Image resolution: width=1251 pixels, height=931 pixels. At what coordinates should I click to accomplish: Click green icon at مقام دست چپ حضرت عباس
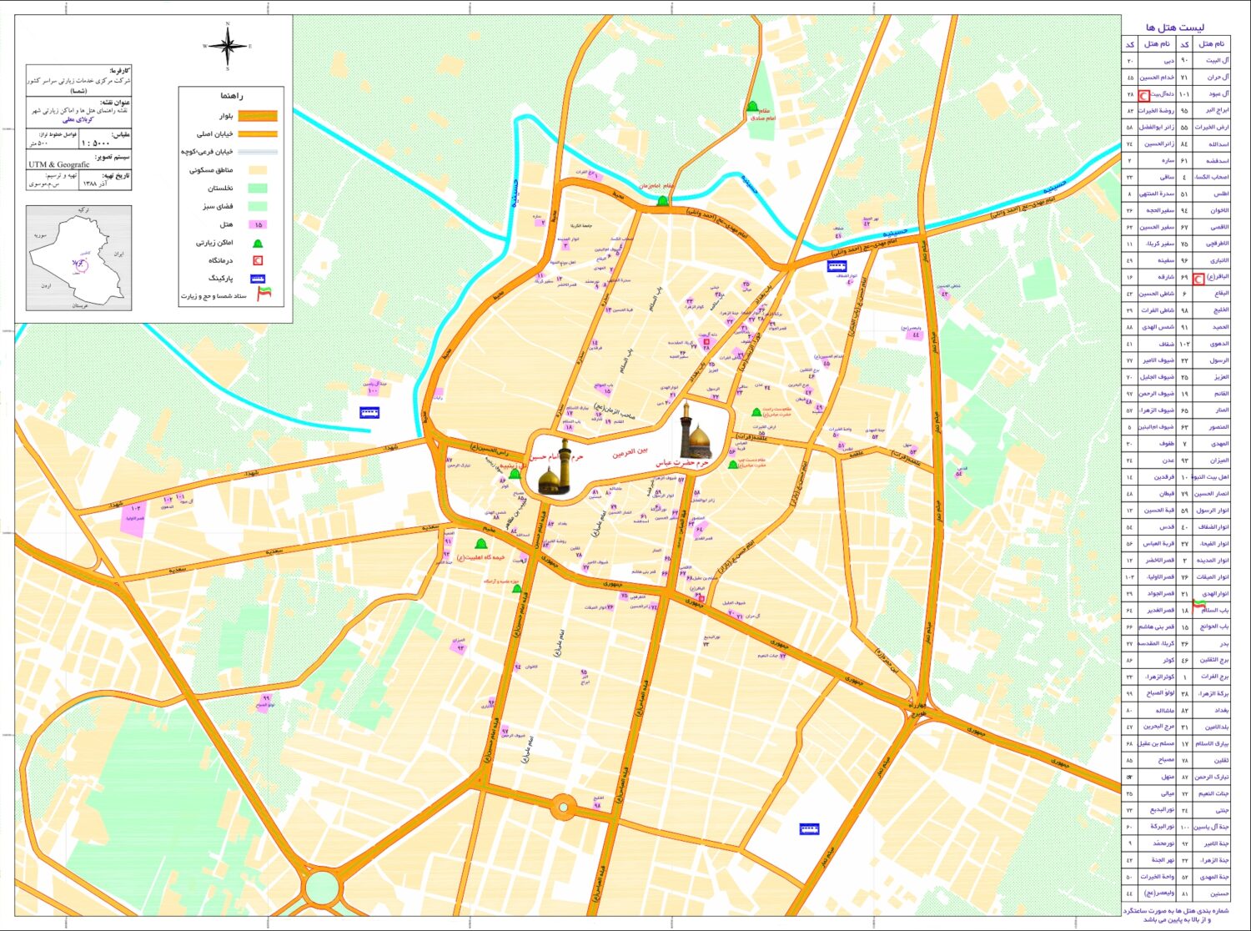pos(732,465)
